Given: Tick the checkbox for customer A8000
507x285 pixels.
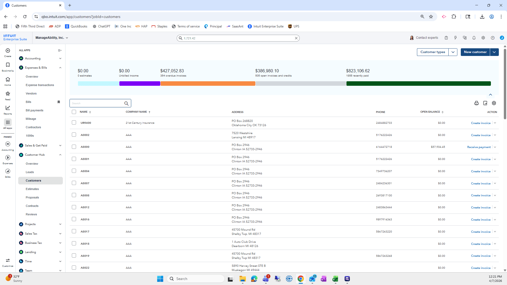Looking at the screenshot, I should [74, 147].
